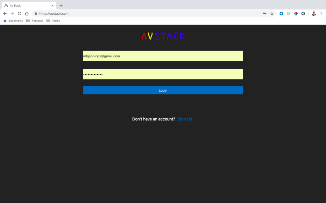Follow the Sign Up link
The image size is (326, 203).
185,119
